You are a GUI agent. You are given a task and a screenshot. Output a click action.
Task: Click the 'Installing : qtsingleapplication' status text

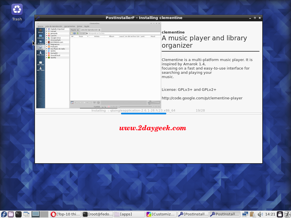(x=133, y=110)
